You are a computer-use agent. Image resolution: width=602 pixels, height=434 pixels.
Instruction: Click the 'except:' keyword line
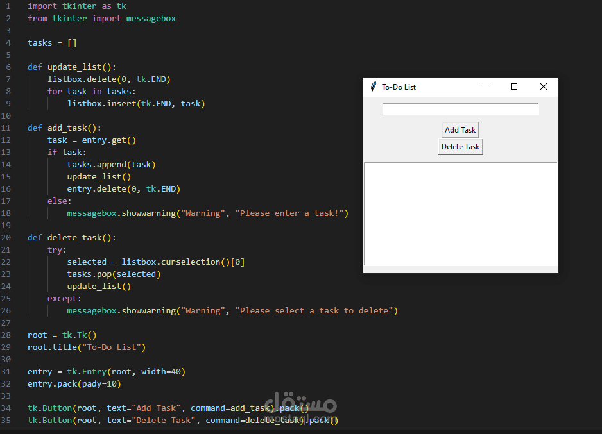pos(64,299)
